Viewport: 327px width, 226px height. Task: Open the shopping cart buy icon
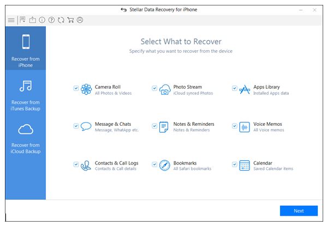point(70,20)
